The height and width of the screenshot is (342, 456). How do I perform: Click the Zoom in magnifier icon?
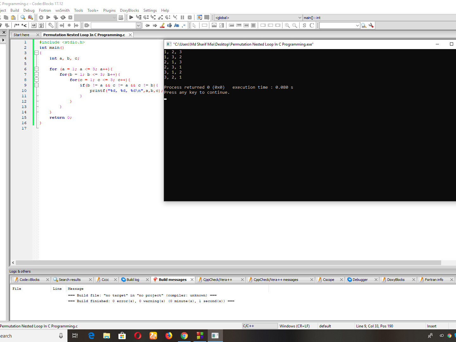[x=287, y=25]
